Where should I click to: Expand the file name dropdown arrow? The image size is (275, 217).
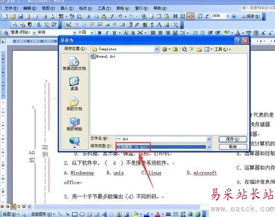point(209,139)
